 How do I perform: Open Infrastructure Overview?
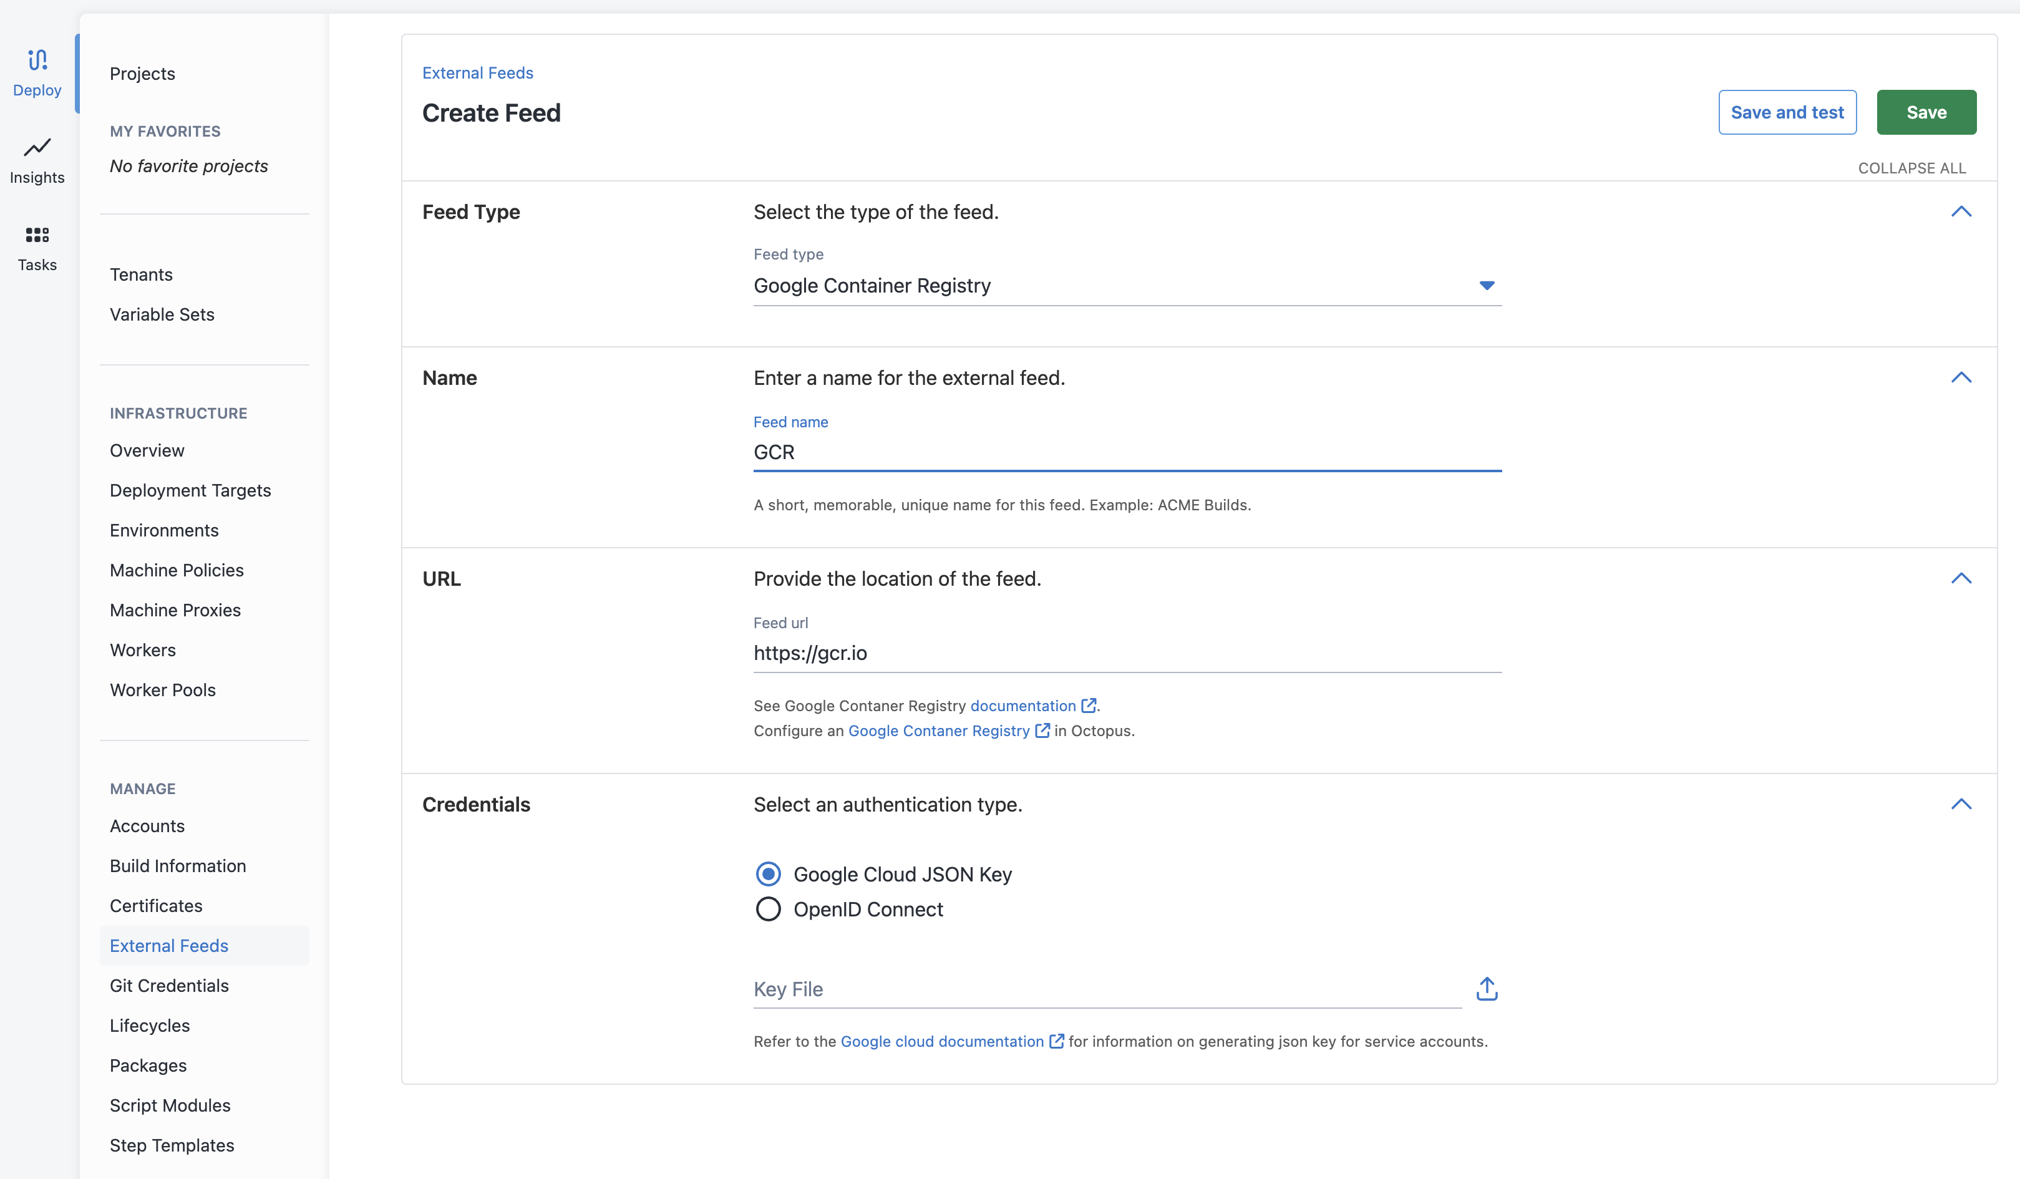[147, 450]
